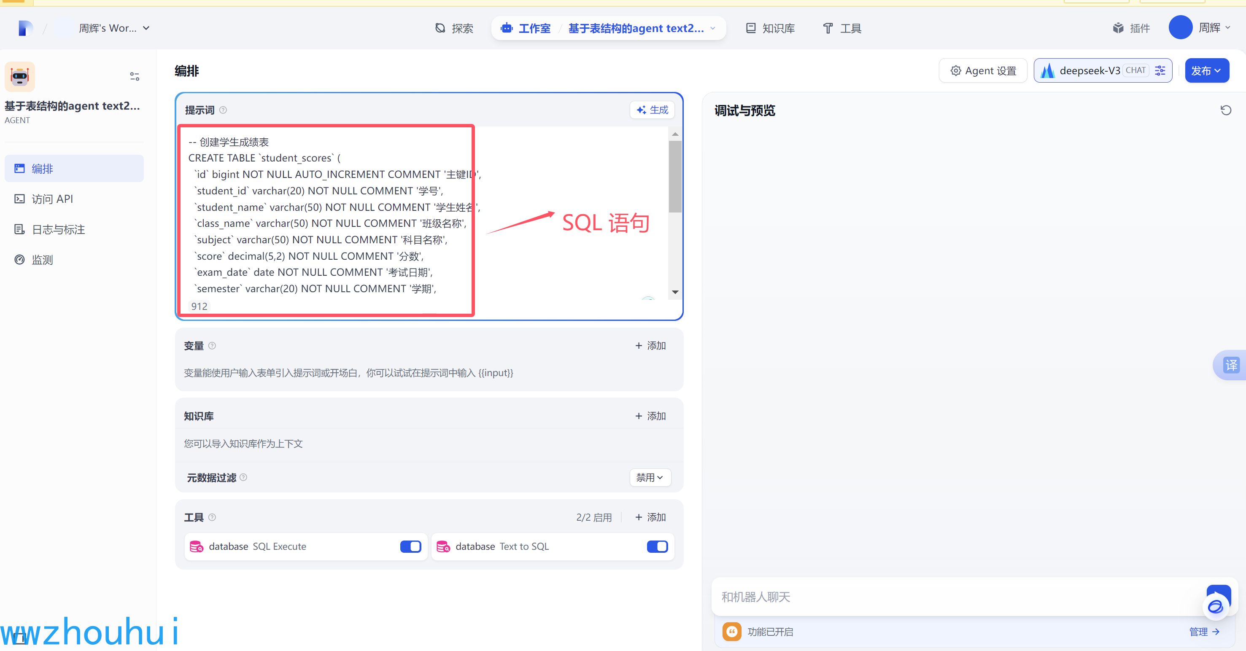Click the agent robot avatar thumbnail
Viewport: 1246px width, 651px height.
pos(20,77)
